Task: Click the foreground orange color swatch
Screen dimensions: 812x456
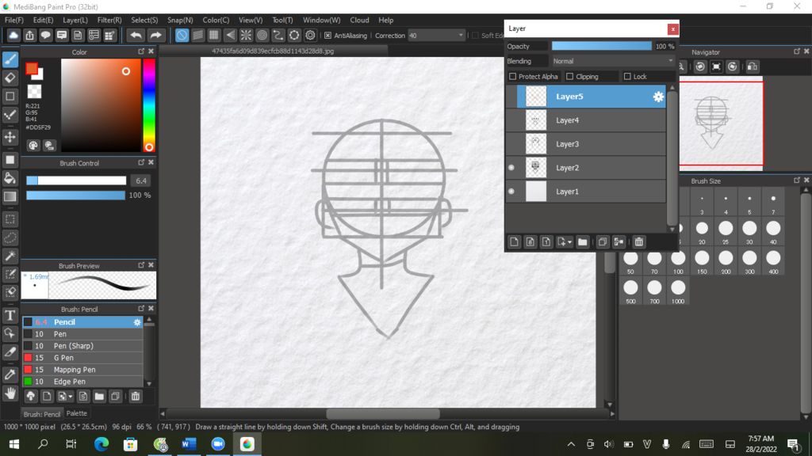Action: coord(32,68)
